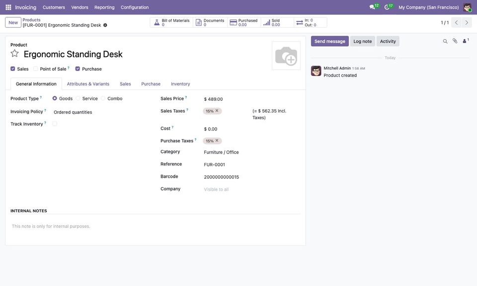Open the activities clock icon

coord(387,7)
